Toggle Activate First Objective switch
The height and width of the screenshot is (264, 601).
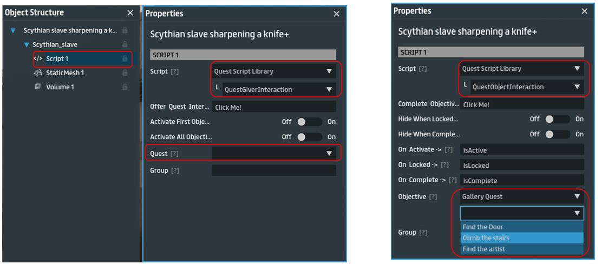point(309,122)
